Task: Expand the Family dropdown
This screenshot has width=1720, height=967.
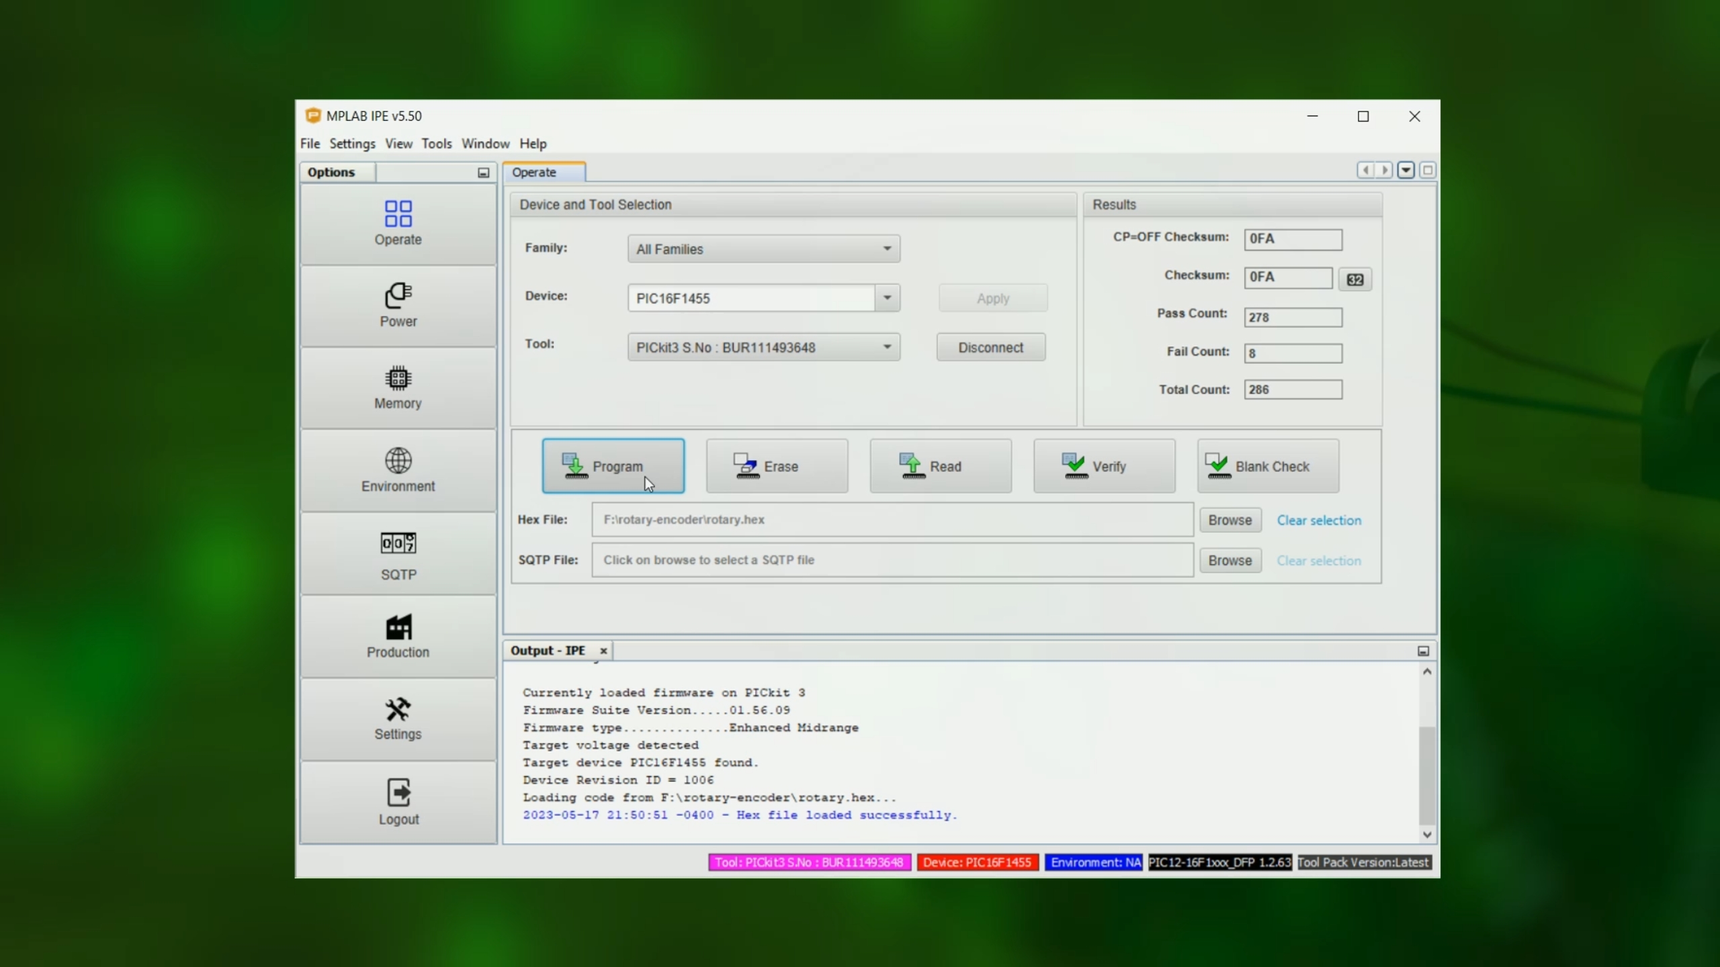Action: 887,249
